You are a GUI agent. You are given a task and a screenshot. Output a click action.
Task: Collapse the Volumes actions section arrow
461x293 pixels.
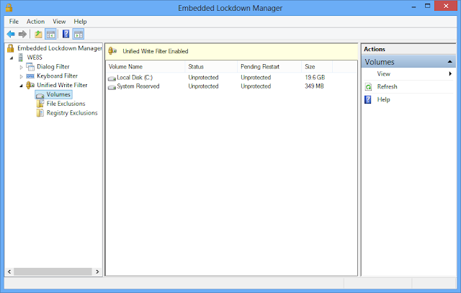[449, 62]
